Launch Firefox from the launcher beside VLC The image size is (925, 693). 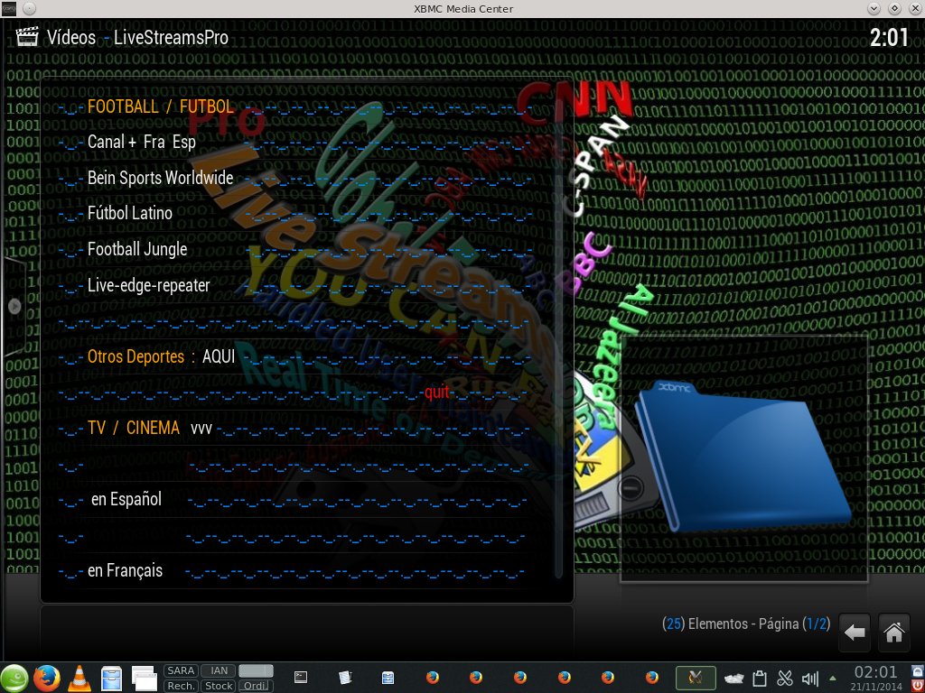point(47,678)
